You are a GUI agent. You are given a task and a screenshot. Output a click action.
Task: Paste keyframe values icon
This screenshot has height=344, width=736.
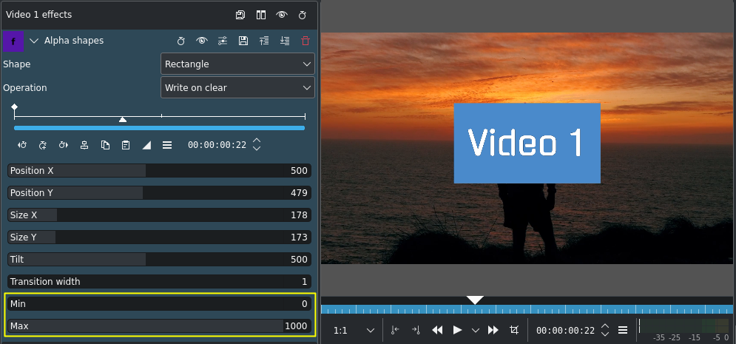126,145
